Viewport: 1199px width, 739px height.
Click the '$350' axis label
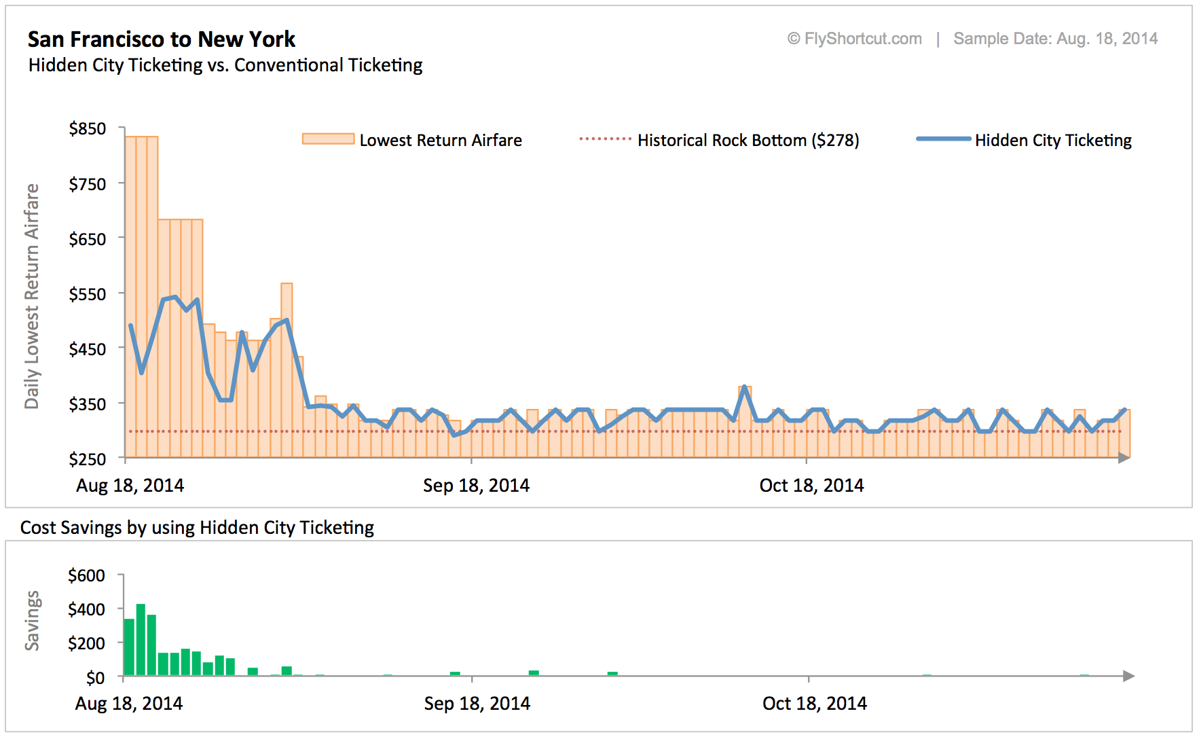88,404
